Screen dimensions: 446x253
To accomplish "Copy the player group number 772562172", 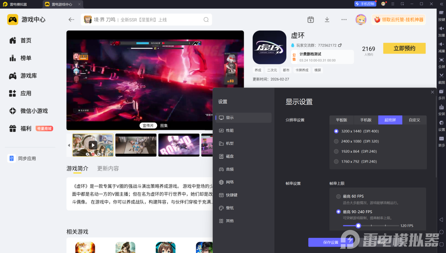I will click(340, 45).
